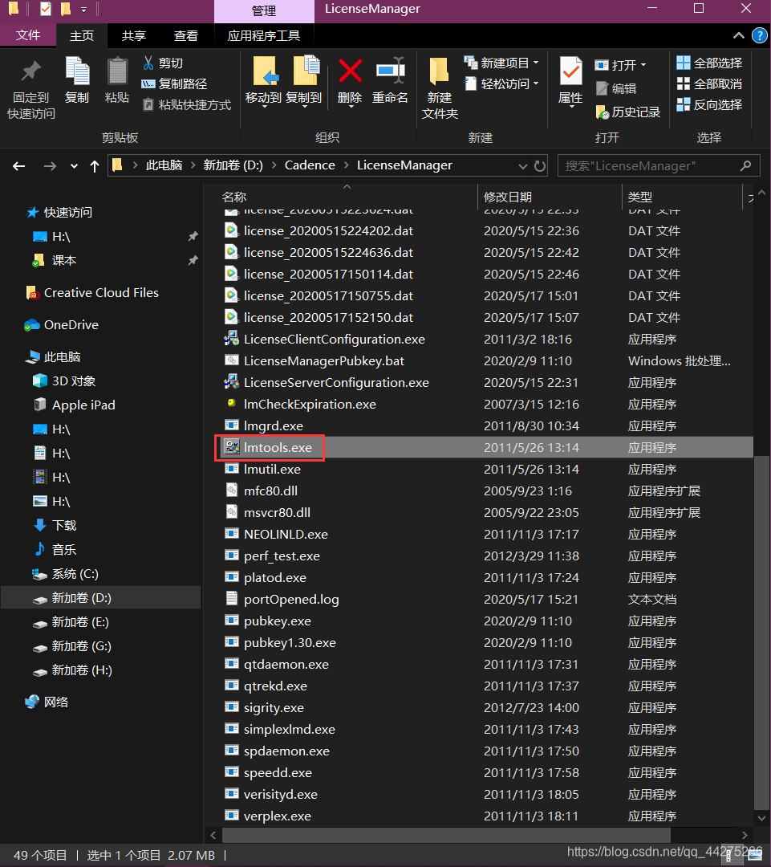
Task: Select LicenseManagerPubkey.bat file icon
Action: 231,360
